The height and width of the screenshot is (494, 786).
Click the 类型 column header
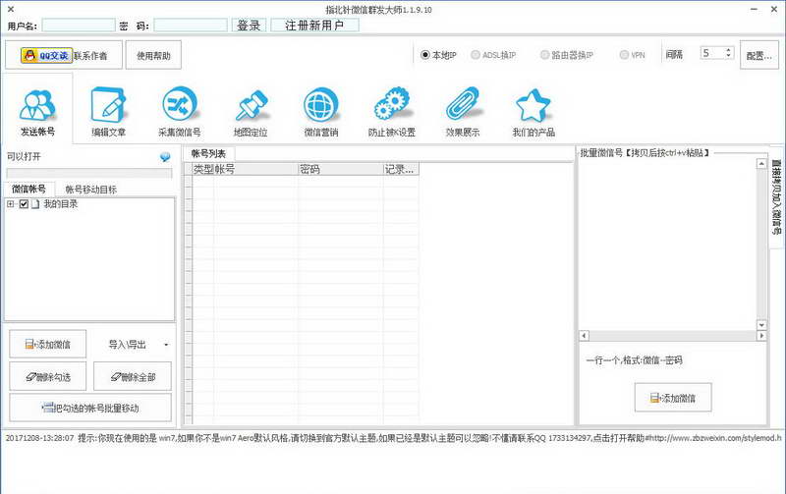tap(203, 169)
